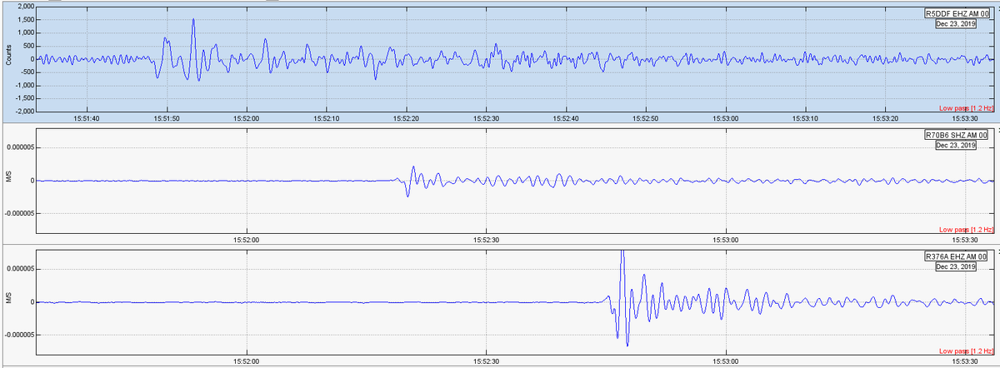
Task: Click the -1,000 value on Counts axis
Action: (23, 85)
